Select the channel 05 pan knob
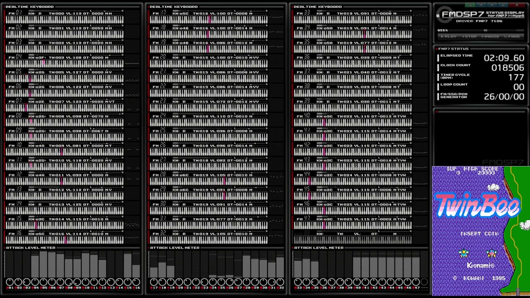 point(43,282)
